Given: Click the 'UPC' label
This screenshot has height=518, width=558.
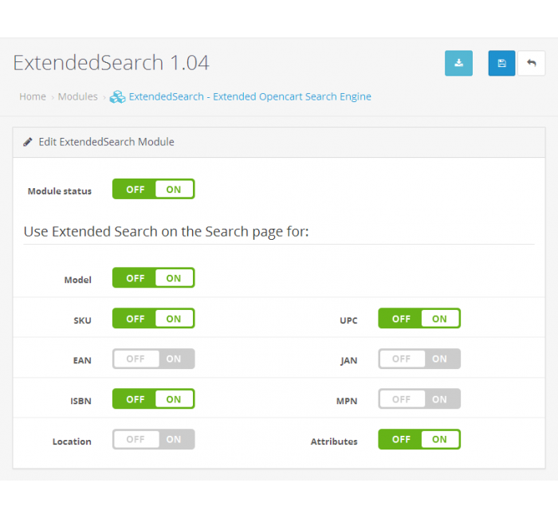Looking at the screenshot, I should [x=348, y=320].
